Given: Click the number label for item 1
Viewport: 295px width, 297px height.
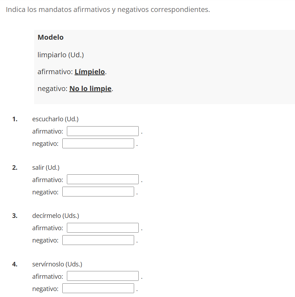Looking at the screenshot, I should tap(14, 119).
